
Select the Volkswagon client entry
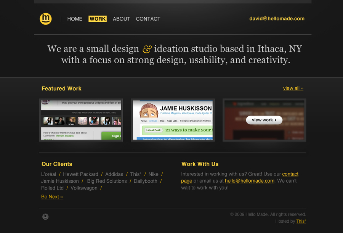click(84, 188)
